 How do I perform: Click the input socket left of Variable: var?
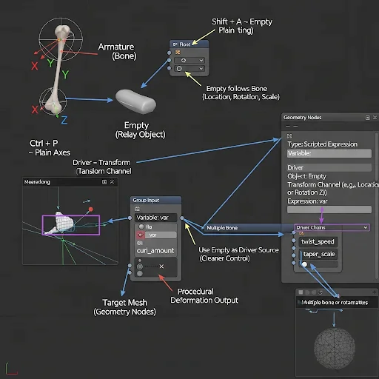point(130,218)
